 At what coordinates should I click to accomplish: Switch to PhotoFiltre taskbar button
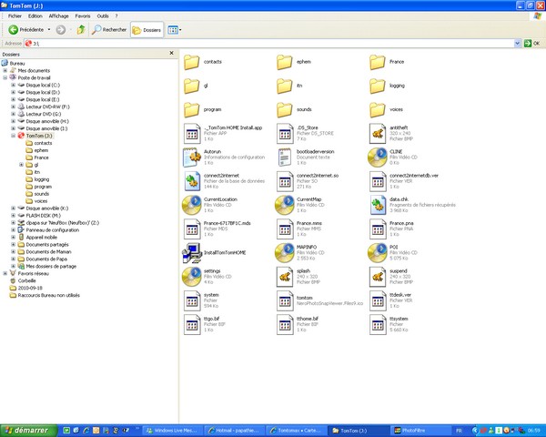click(x=420, y=431)
